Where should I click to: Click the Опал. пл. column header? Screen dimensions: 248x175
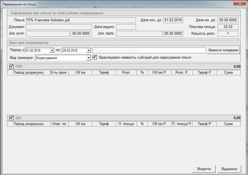tap(59, 124)
